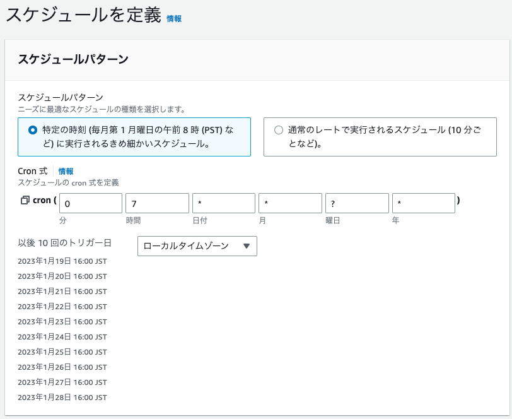Click the 曜日 (weekday) cron field showing ?

pos(356,203)
